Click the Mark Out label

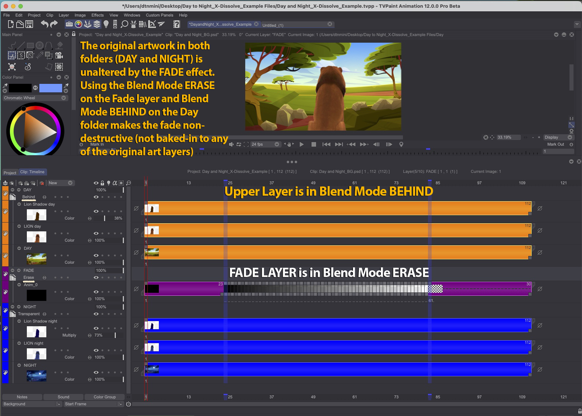[556, 144]
